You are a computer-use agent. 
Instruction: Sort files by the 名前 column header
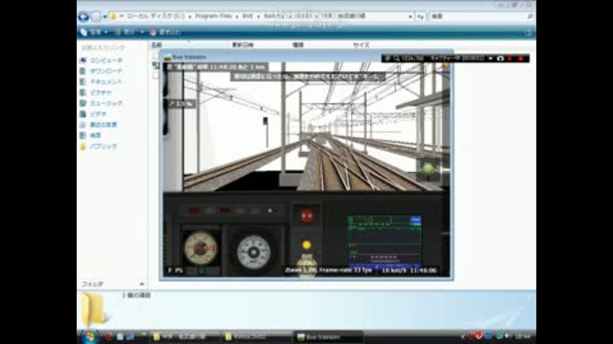[x=156, y=45]
